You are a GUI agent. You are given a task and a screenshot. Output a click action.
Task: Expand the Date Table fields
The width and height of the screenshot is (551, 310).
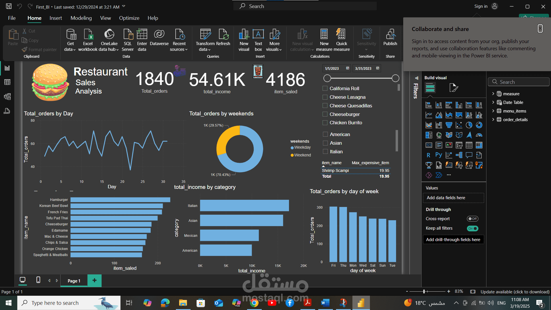tap(493, 102)
